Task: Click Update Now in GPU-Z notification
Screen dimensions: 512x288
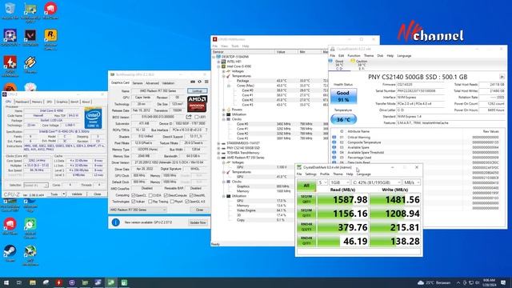Action: click(x=198, y=222)
